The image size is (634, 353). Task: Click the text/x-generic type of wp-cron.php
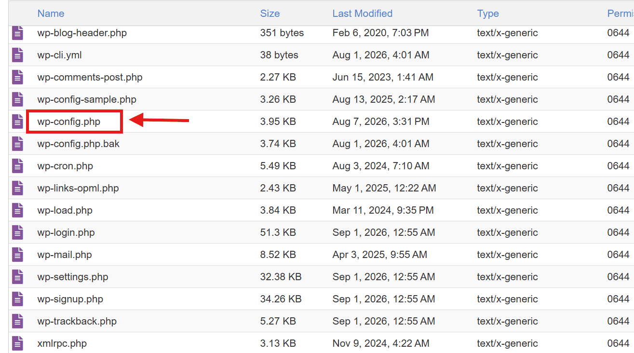coord(508,166)
